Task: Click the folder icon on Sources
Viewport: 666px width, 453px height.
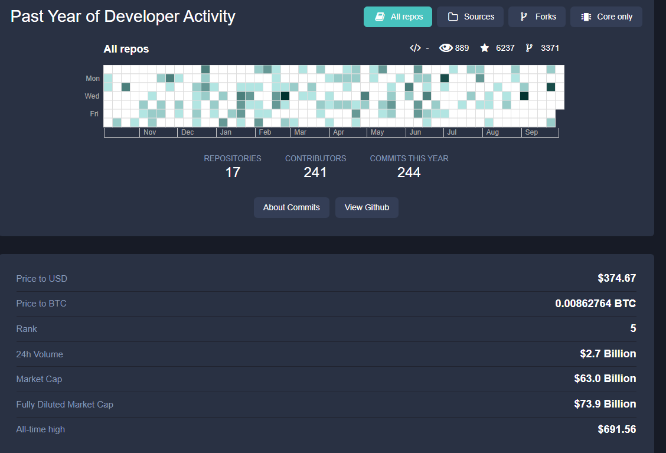Action: pos(453,17)
